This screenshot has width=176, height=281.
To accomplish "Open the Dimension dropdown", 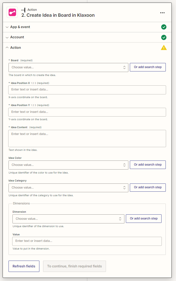I will coord(68,219).
